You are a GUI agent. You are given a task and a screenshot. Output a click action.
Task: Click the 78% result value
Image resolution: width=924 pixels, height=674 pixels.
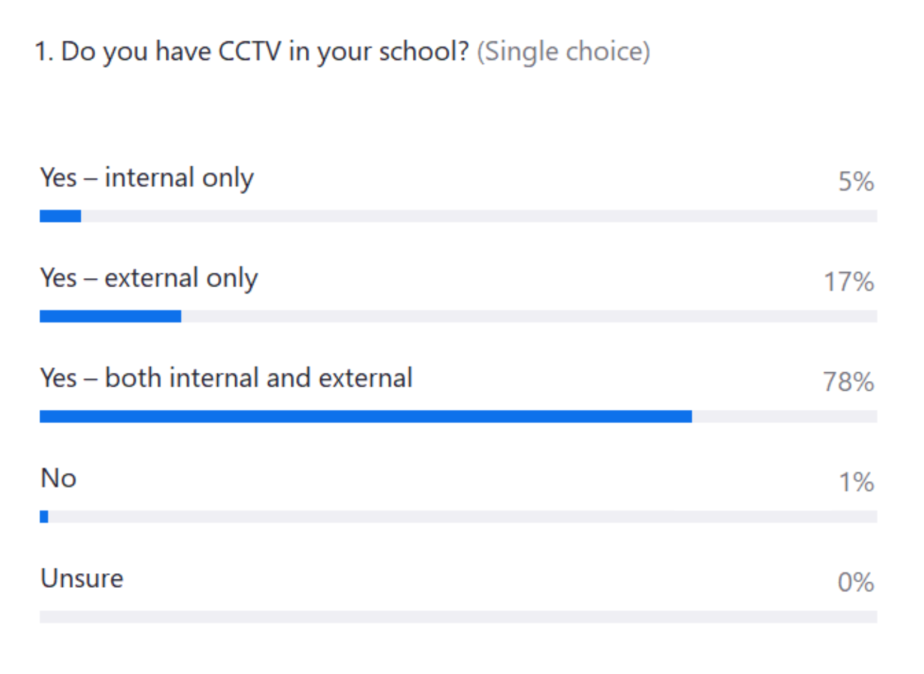tap(848, 382)
